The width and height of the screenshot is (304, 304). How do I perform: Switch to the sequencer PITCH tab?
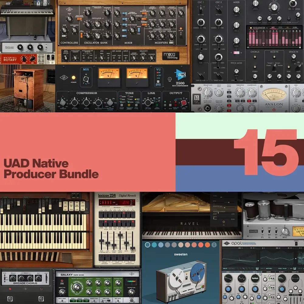pos(280,27)
